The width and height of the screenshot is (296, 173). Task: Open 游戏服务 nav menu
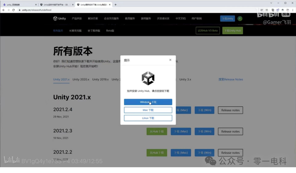[146, 18]
